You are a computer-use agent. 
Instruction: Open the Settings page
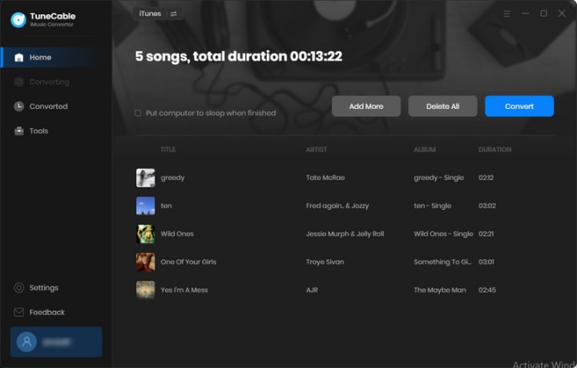coord(44,288)
